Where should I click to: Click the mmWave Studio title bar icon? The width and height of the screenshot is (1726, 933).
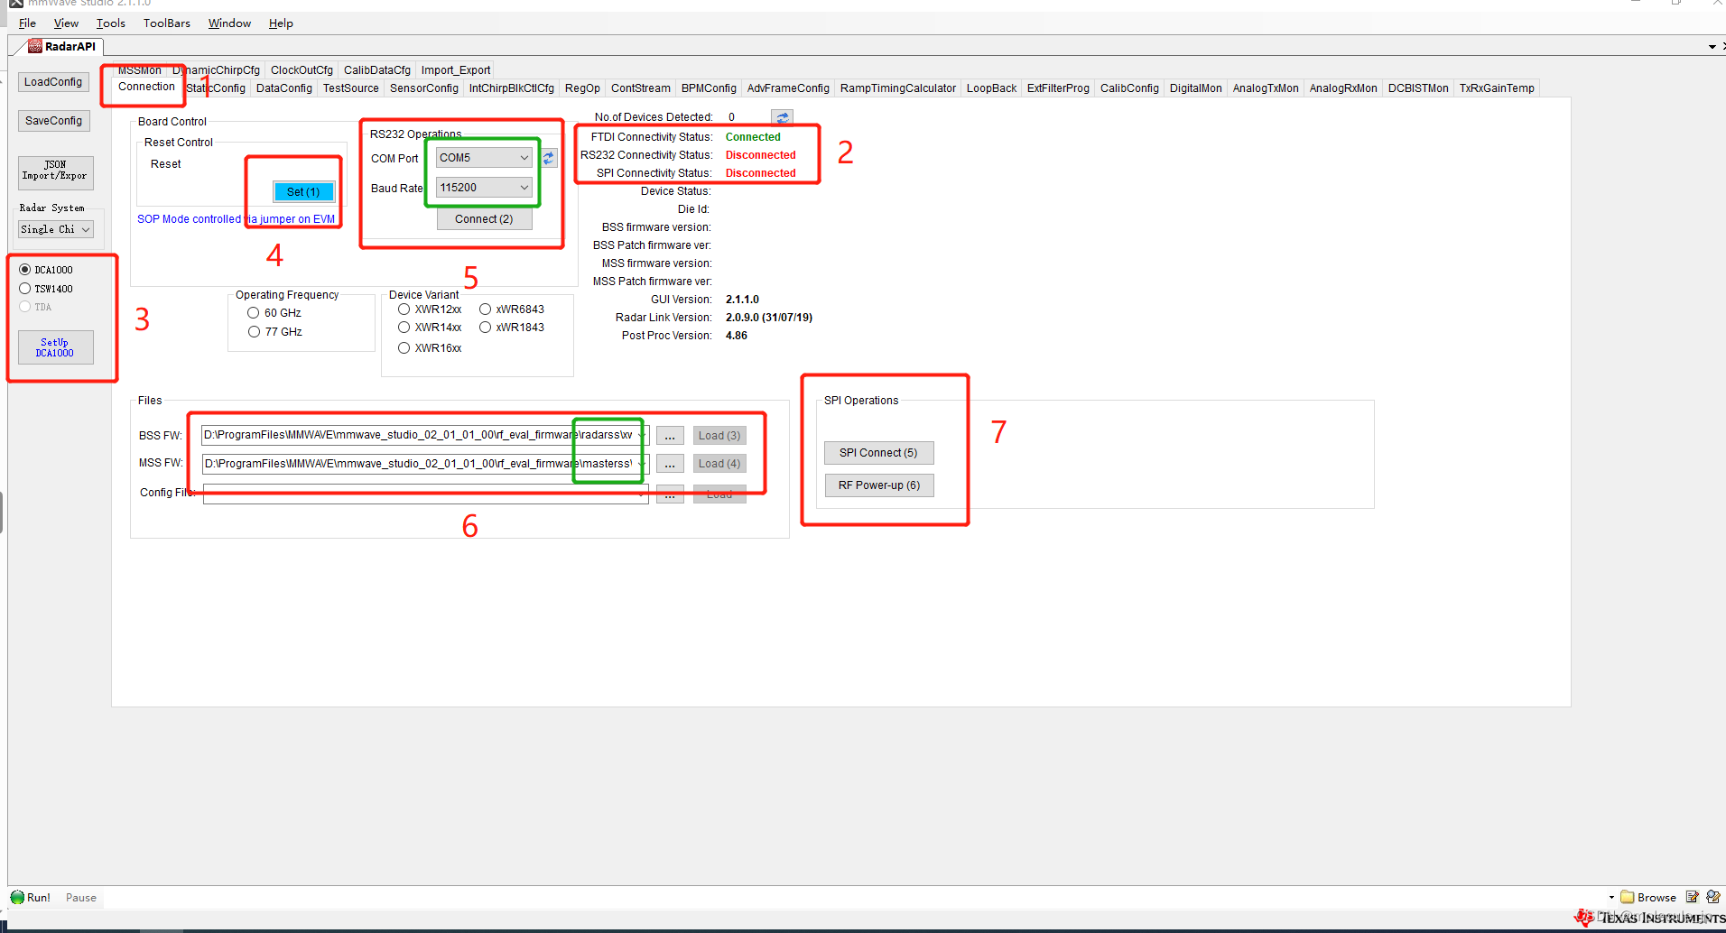16,4
